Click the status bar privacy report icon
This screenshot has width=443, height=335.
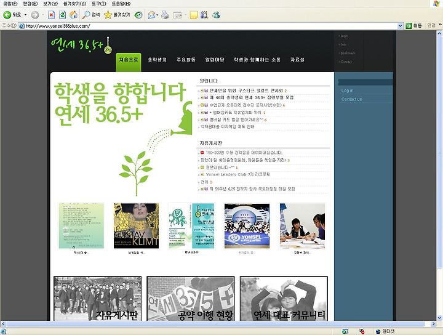point(361,331)
